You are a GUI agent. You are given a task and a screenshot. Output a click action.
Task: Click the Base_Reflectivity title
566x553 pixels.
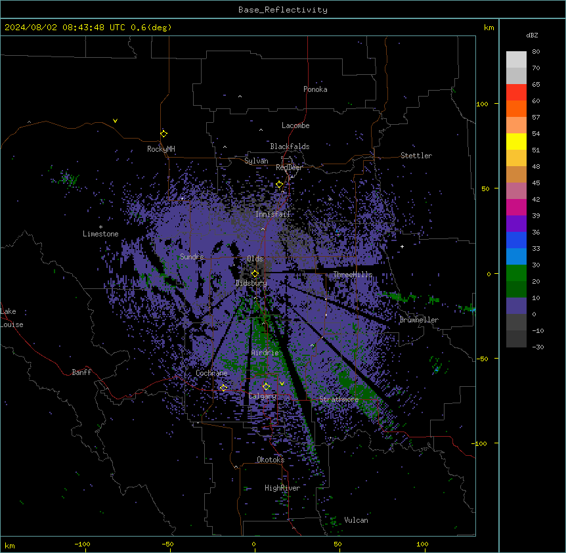pos(283,10)
